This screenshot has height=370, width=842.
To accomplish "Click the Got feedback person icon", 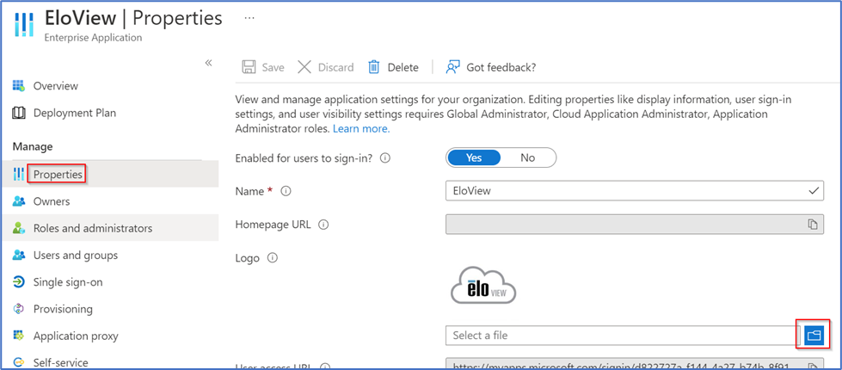I will 452,67.
